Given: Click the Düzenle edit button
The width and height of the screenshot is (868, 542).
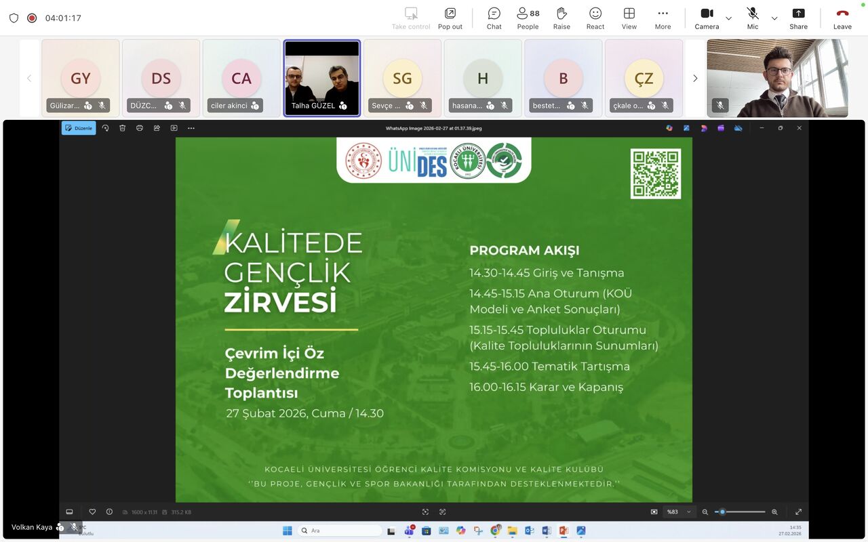Looking at the screenshot, I should 79,128.
